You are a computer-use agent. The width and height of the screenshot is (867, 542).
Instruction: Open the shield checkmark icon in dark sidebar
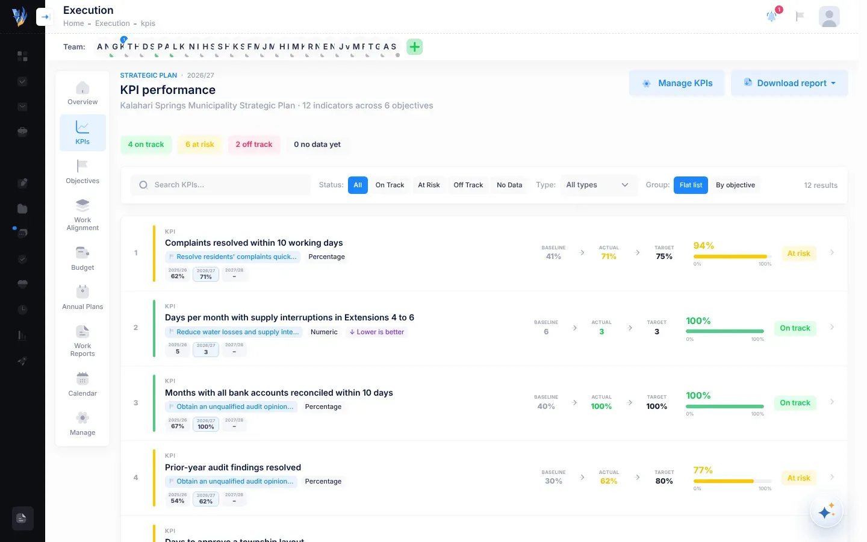(22, 259)
